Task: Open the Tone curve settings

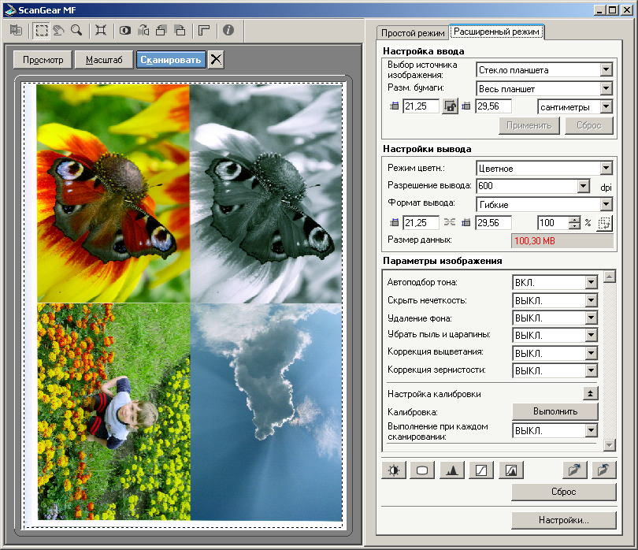Action: pyautogui.click(x=481, y=470)
